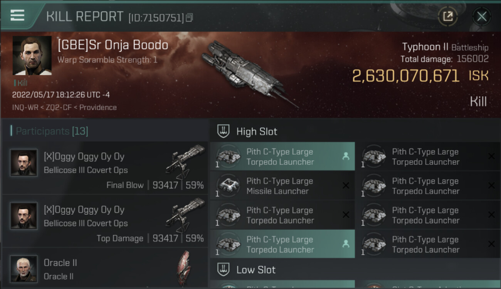Click the Pith C-Type Large Missile Launcher icon
This screenshot has height=289, width=501.
[227, 186]
